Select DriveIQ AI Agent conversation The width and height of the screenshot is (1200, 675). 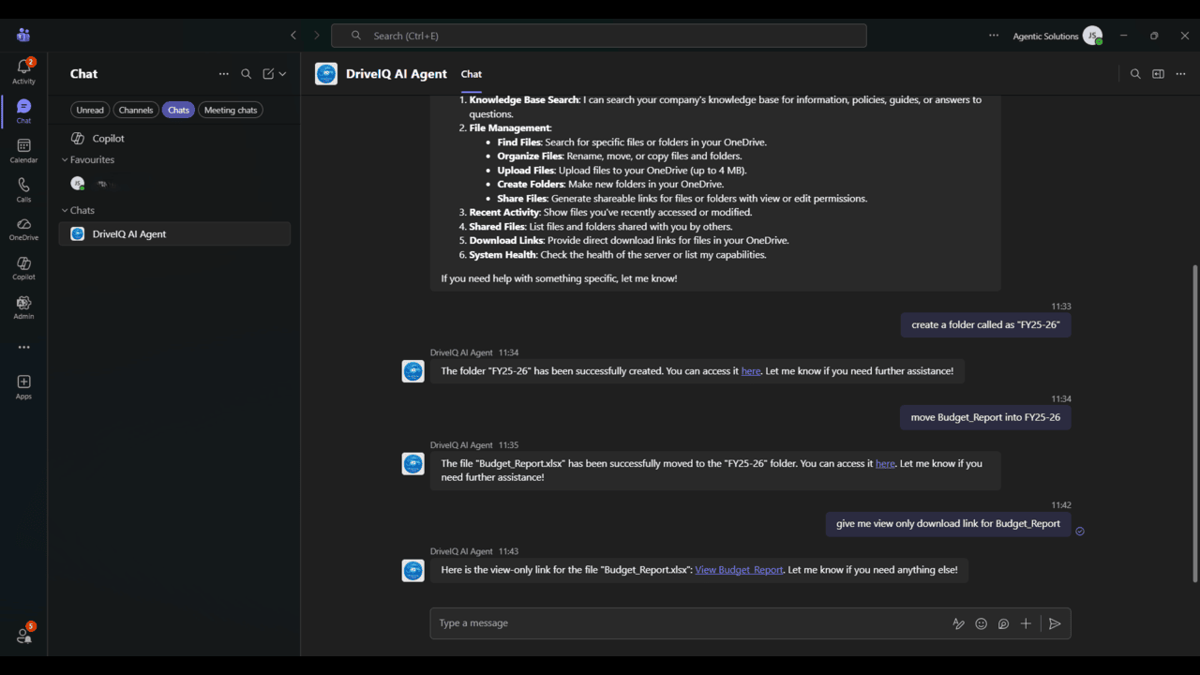point(174,233)
